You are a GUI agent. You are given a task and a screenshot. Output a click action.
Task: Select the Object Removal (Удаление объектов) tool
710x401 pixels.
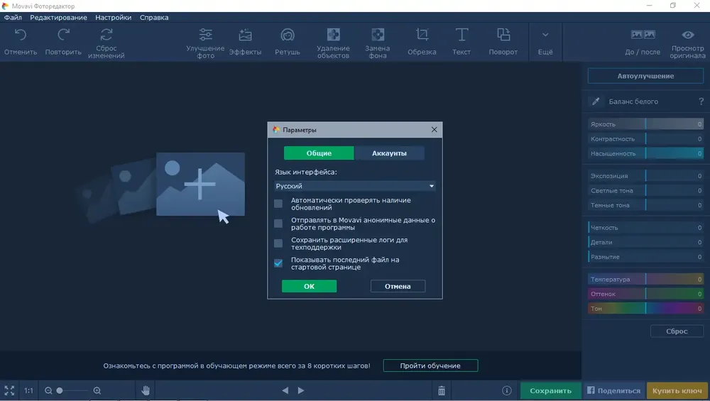pos(333,40)
